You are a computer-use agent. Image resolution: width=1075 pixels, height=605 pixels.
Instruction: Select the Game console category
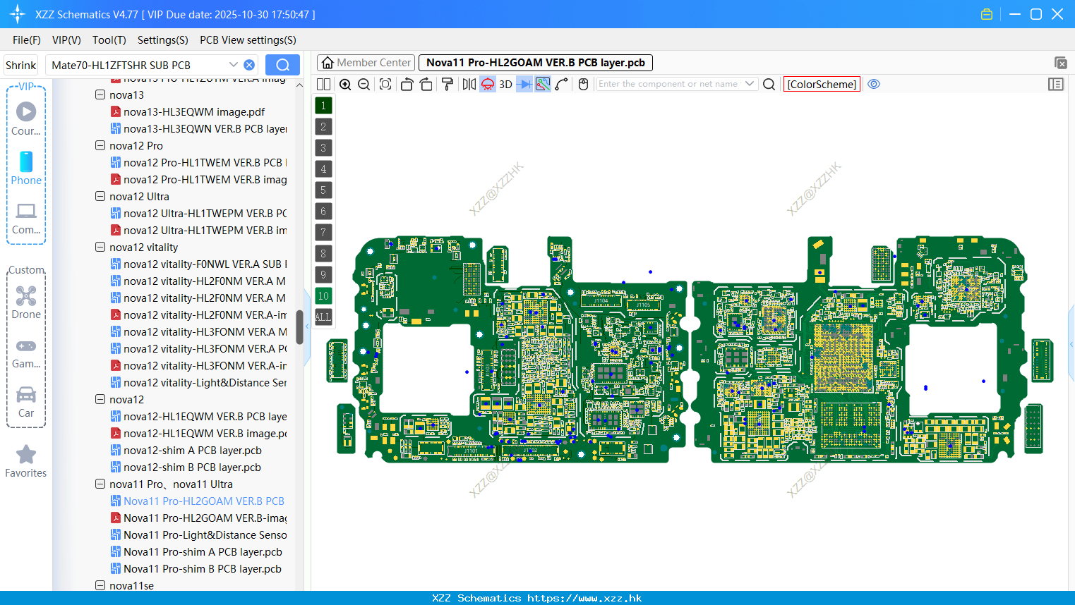click(26, 353)
